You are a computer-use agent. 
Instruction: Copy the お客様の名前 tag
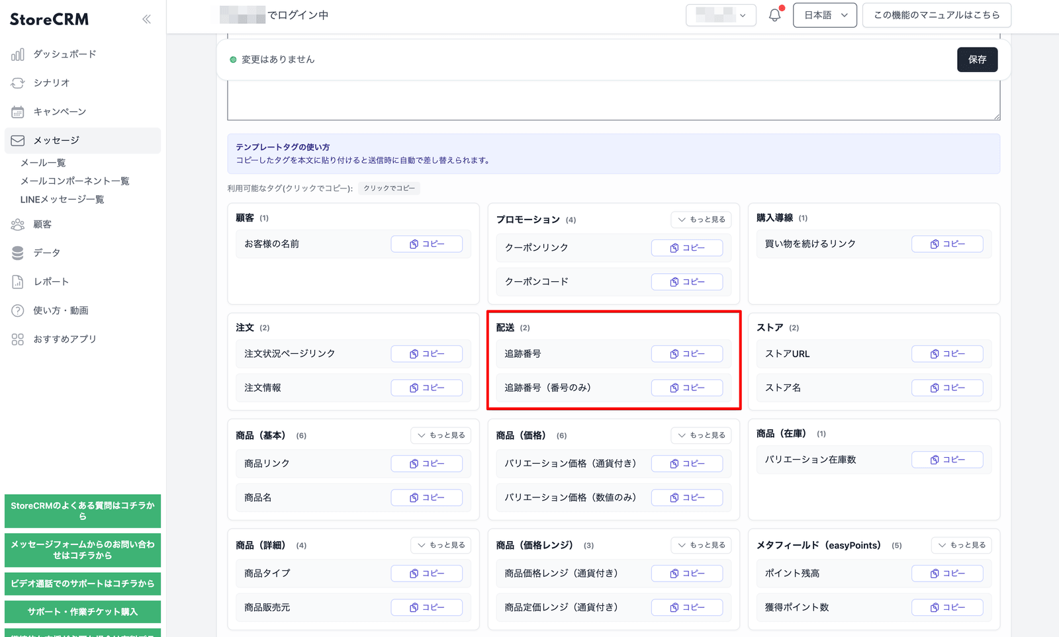point(427,244)
